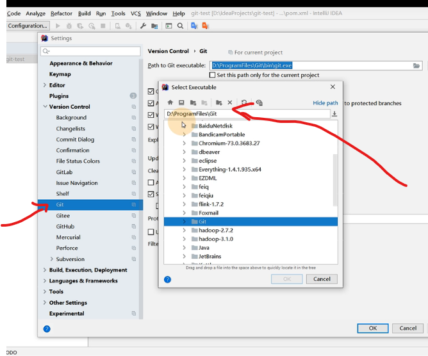
Task: Expand the Java folder in file tree
Action: pyautogui.click(x=185, y=248)
